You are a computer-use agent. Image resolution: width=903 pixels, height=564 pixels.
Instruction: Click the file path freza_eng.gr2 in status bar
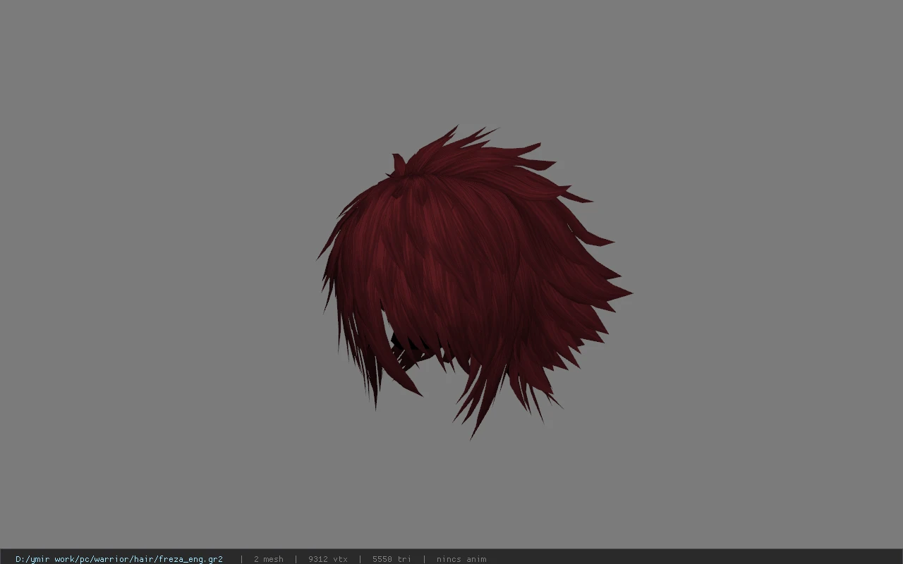point(119,559)
